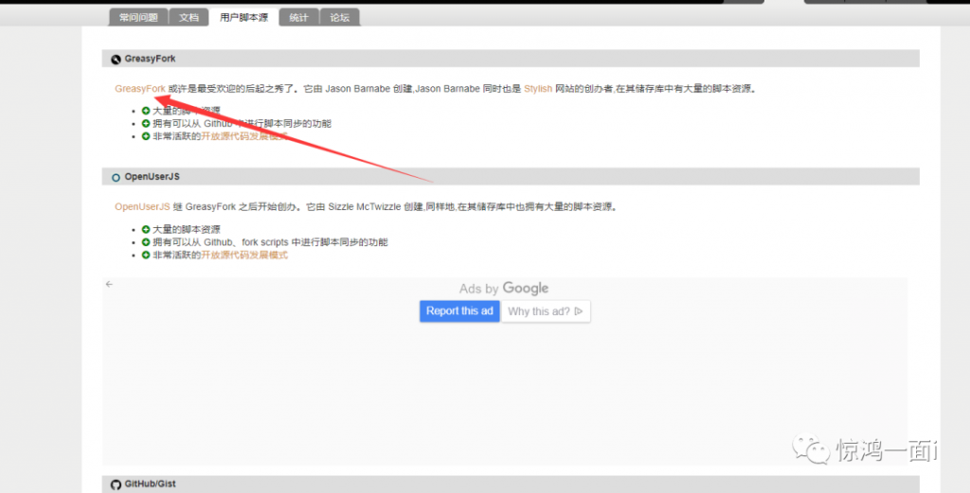Click the OpenUserJS circle icon

pyautogui.click(x=116, y=177)
